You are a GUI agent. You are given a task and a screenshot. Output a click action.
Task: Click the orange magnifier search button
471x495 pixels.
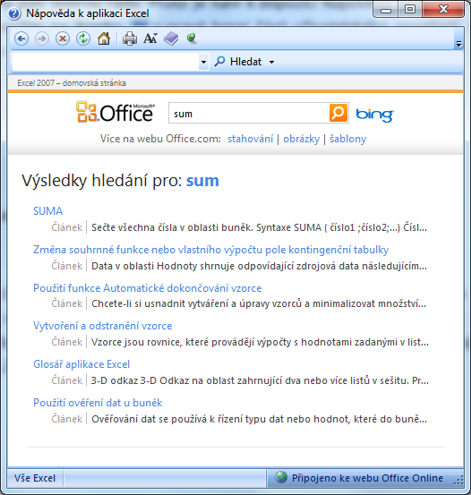tap(338, 113)
